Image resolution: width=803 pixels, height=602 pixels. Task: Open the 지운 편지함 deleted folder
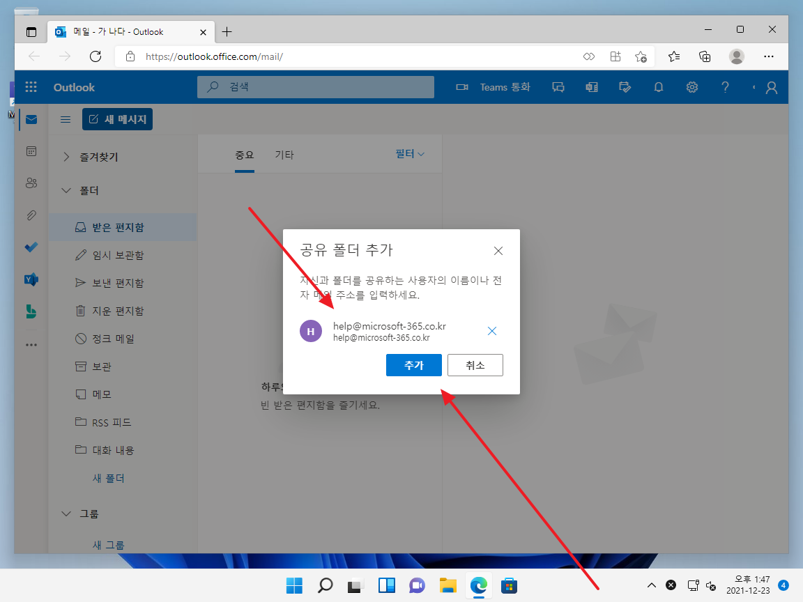[x=123, y=311]
